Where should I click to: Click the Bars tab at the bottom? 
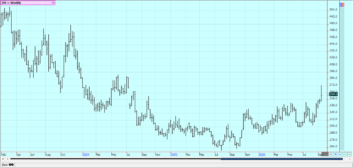[8, 164]
